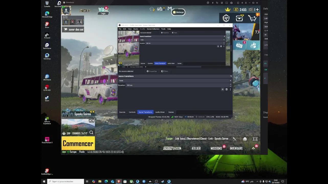328x184 pixels.
Task: Open the Tools menu in OBS
Action: coord(163,29)
